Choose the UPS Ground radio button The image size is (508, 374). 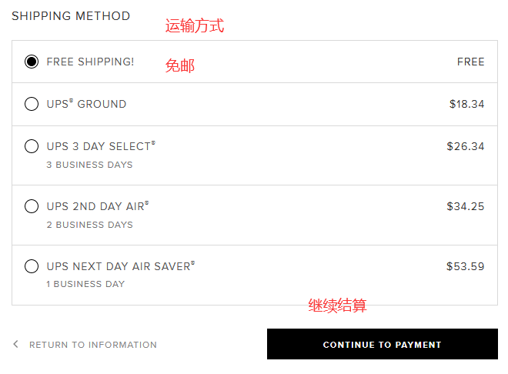[x=32, y=104]
